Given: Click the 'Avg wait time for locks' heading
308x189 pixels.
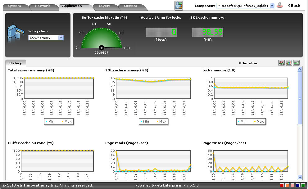Looking at the screenshot, I should 161,17.
